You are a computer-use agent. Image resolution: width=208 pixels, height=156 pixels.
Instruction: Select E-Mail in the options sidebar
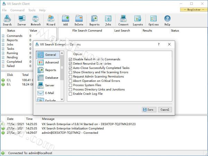click(48, 93)
